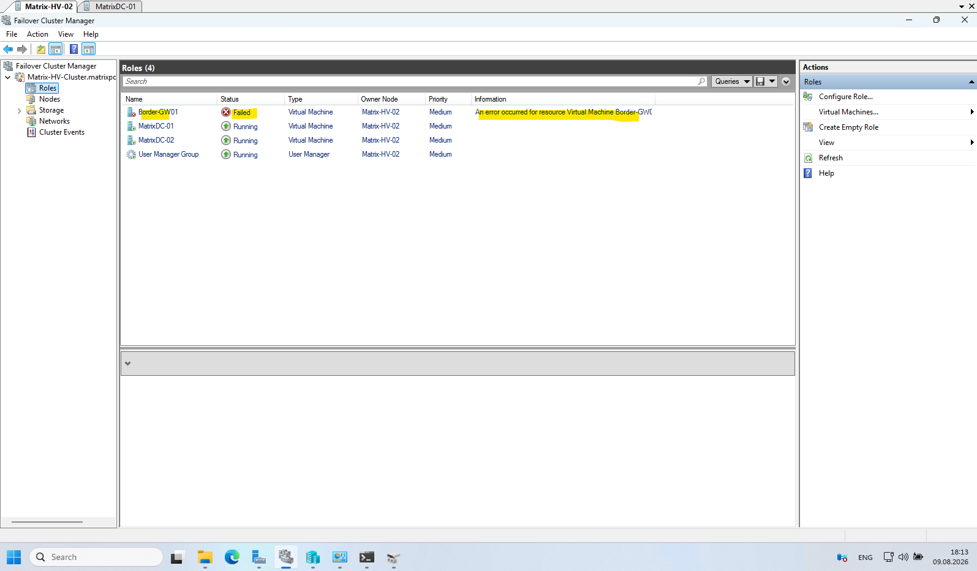The width and height of the screenshot is (977, 571).
Task: Click the grey Forward arrow in toolbar
Action: tap(22, 49)
